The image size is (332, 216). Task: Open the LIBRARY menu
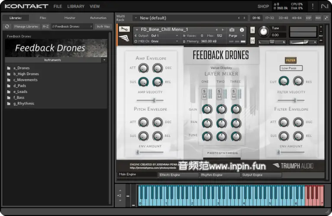pos(76,6)
